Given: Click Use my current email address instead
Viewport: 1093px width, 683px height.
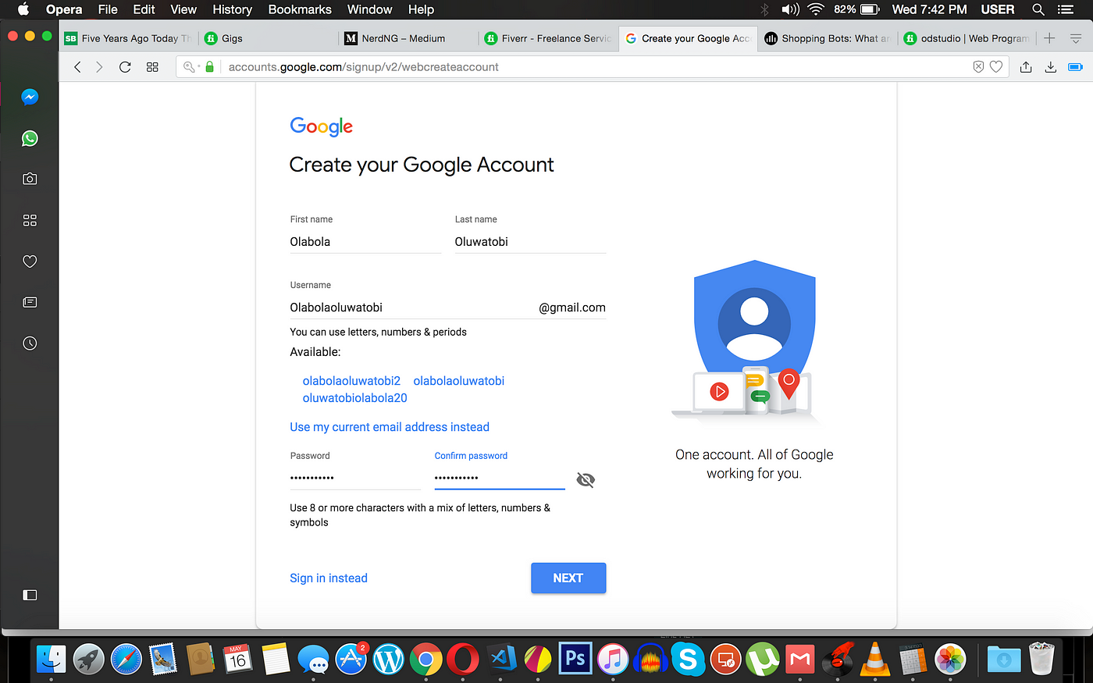Looking at the screenshot, I should click(x=390, y=427).
